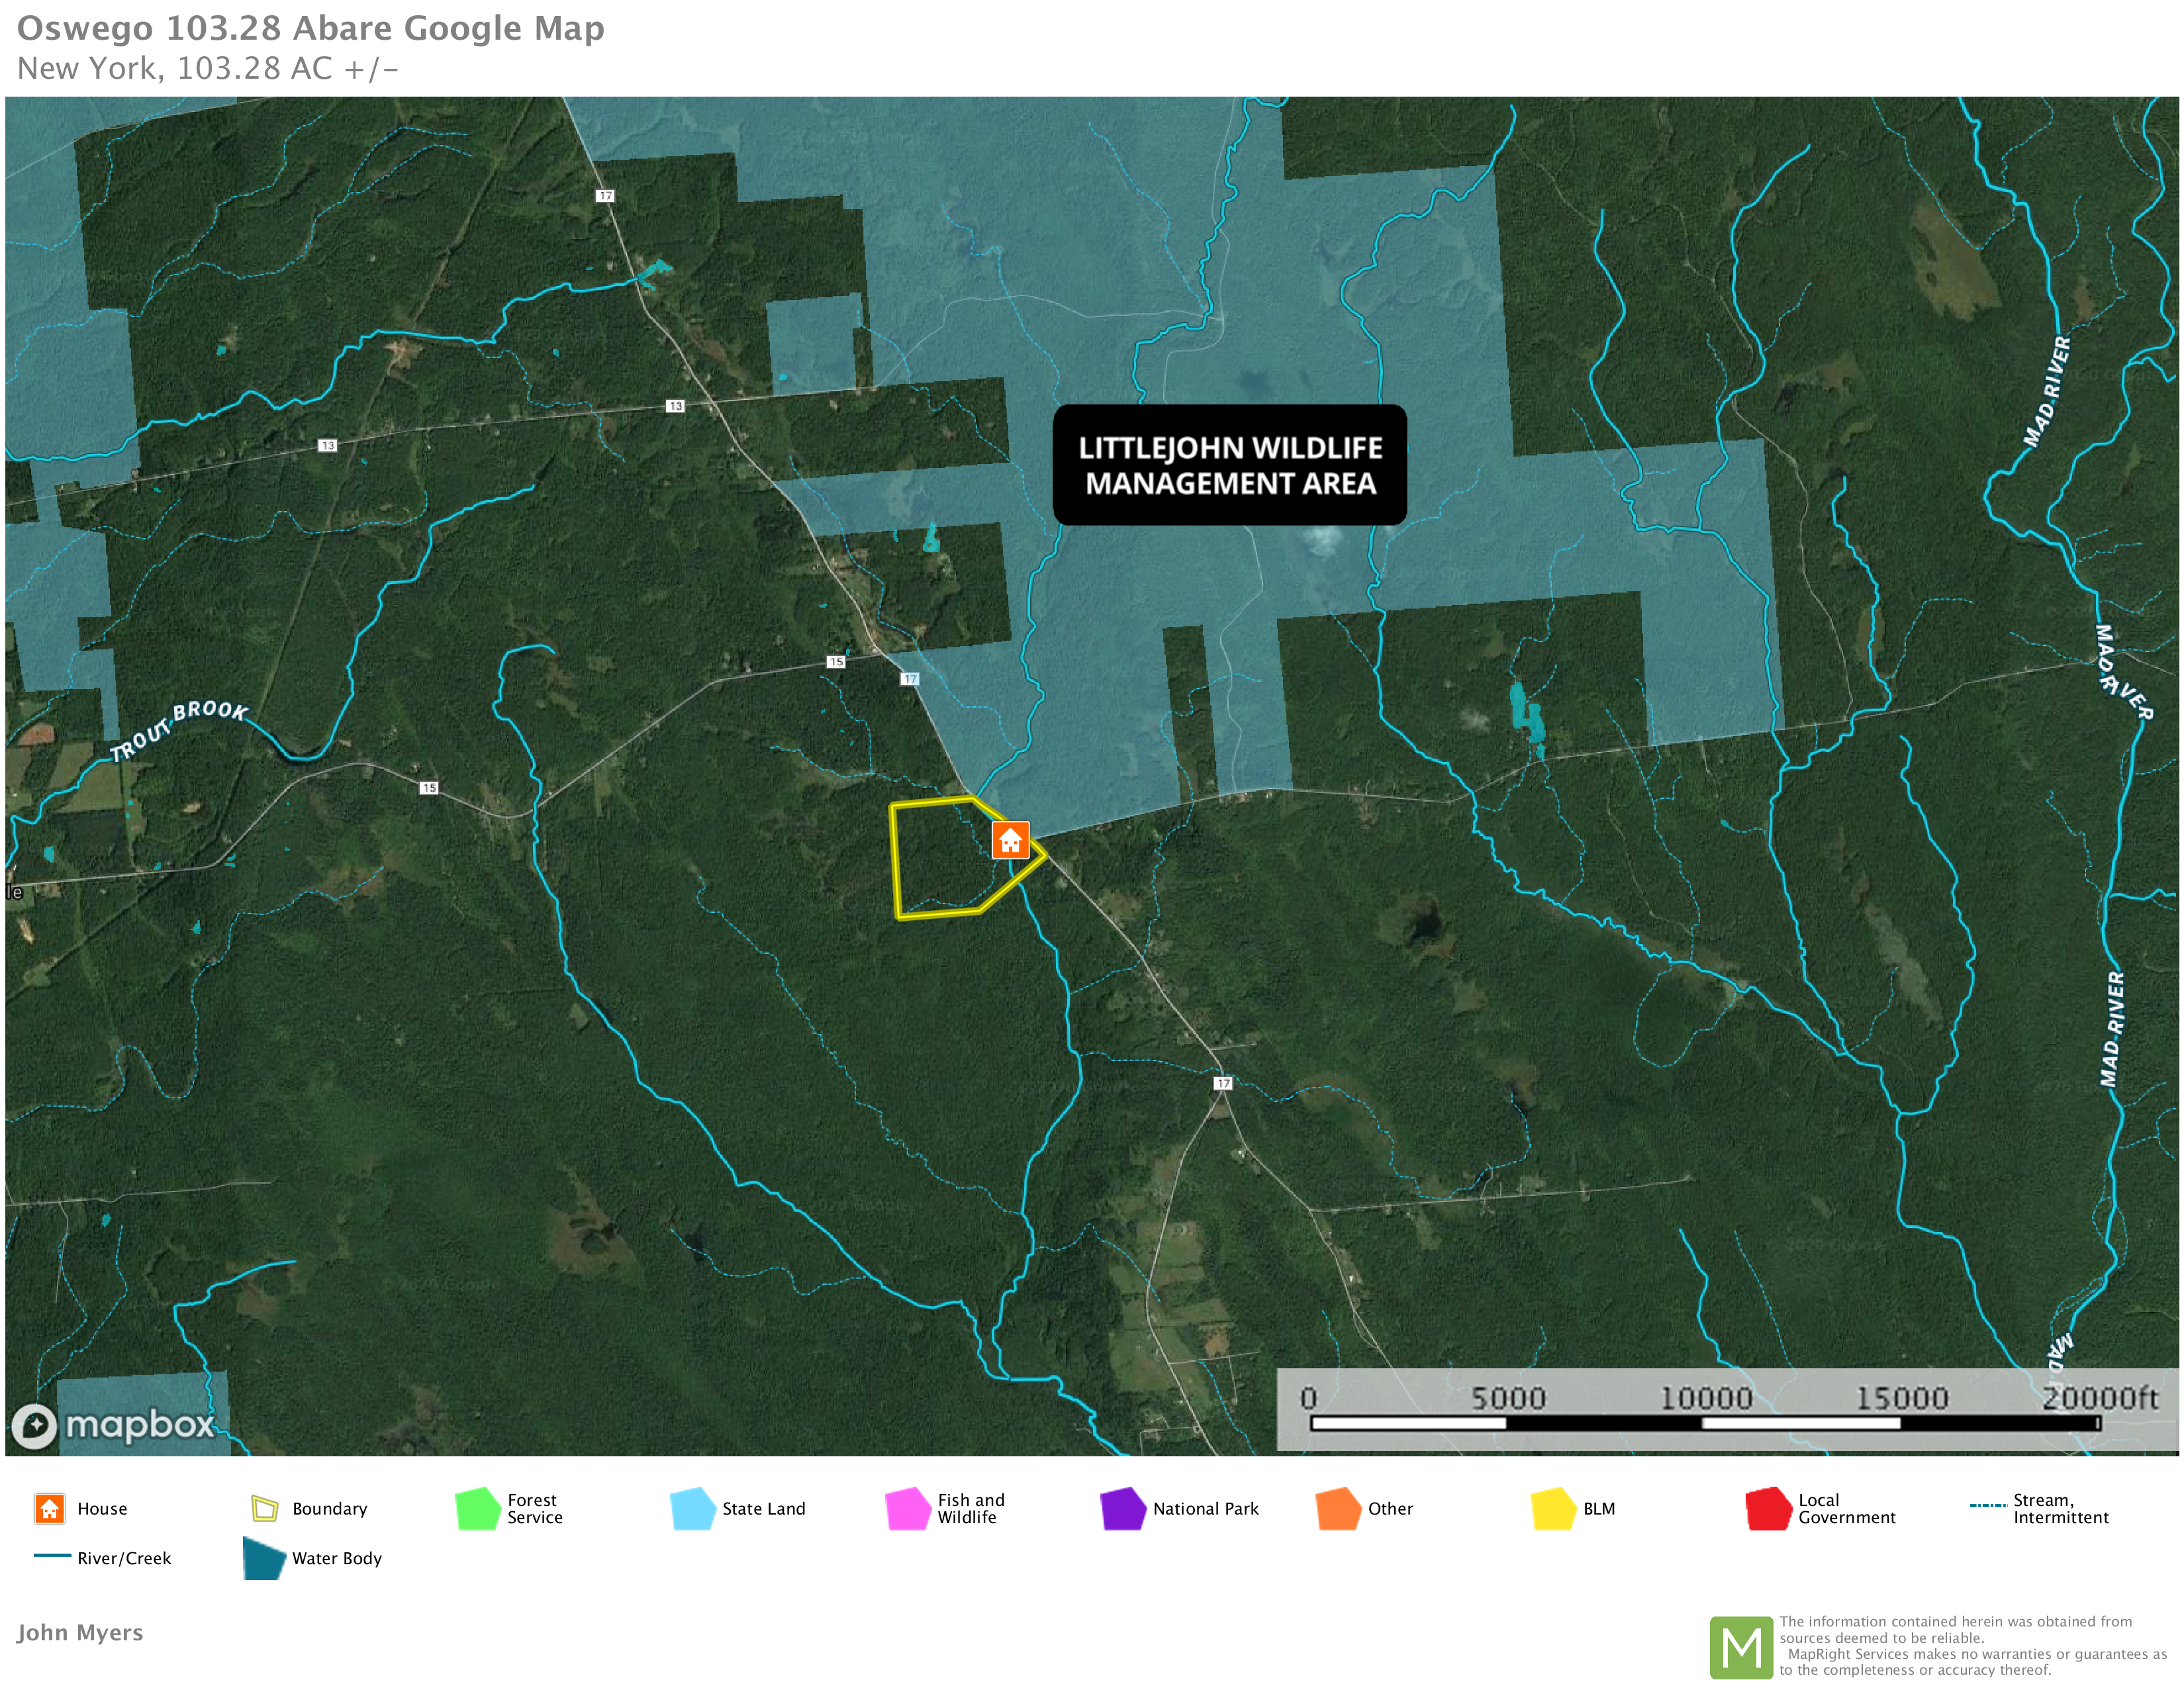Click the River/Creek legend line
This screenshot has width=2184, height=1688.
point(52,1556)
